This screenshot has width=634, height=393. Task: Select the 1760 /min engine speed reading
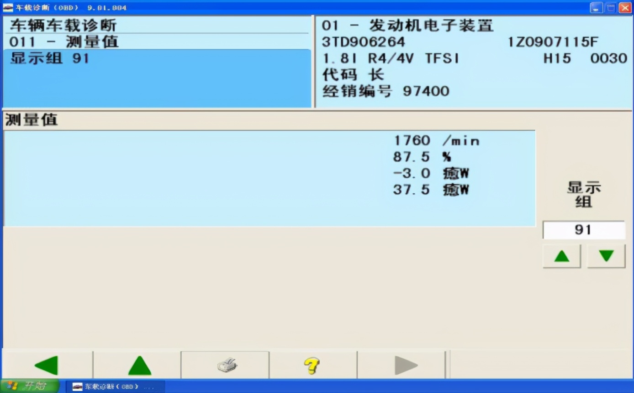[x=434, y=141]
